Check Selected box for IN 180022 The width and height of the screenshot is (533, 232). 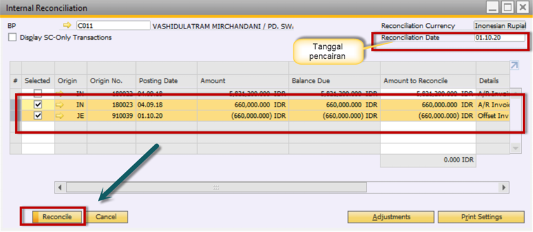pos(38,94)
